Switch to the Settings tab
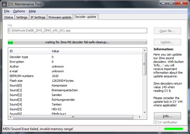This screenshot has width=190, height=134. pyautogui.click(x=22, y=17)
